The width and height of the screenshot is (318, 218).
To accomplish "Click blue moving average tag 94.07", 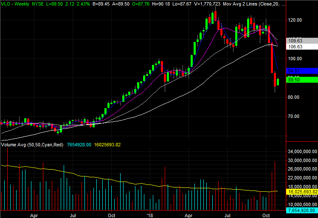I will pyautogui.click(x=302, y=71).
